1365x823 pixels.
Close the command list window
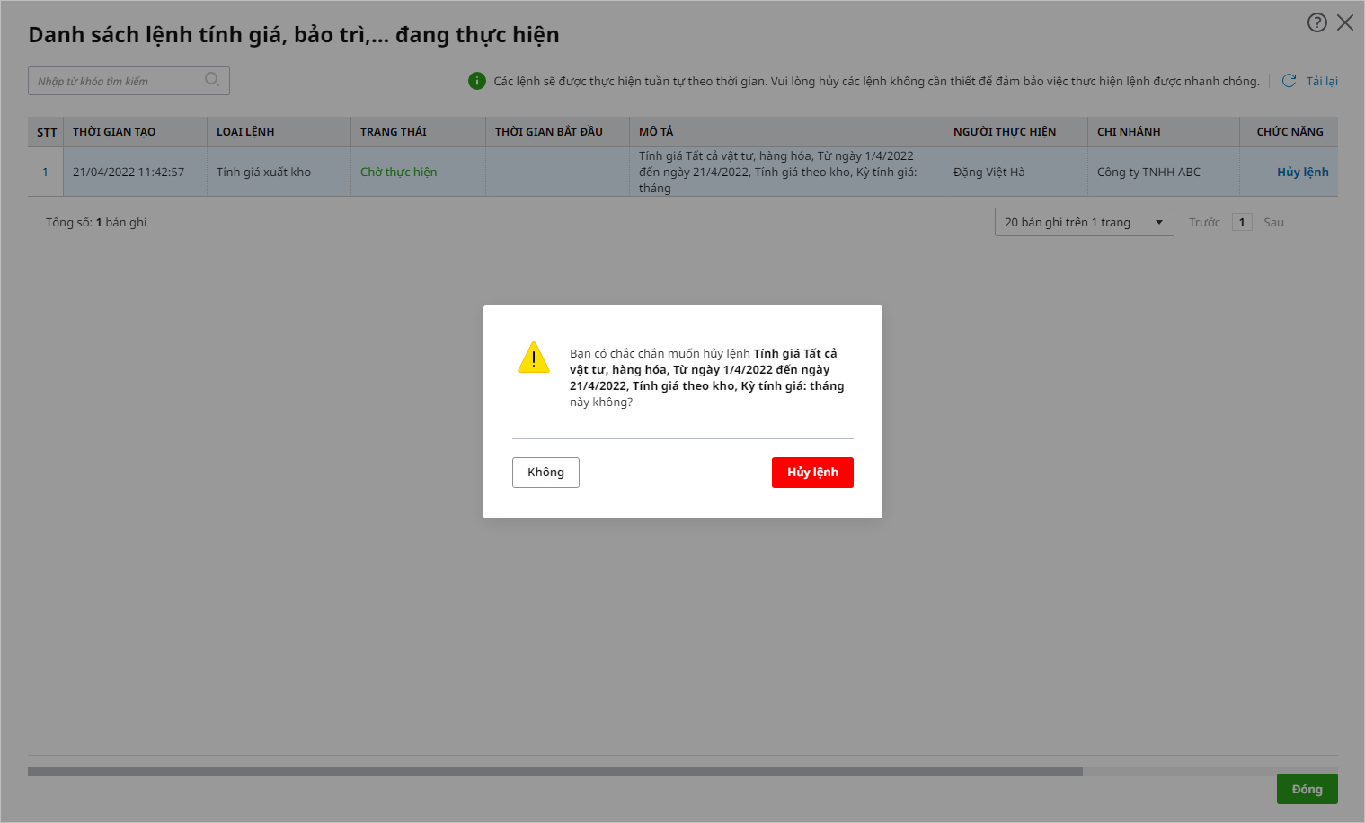1345,22
